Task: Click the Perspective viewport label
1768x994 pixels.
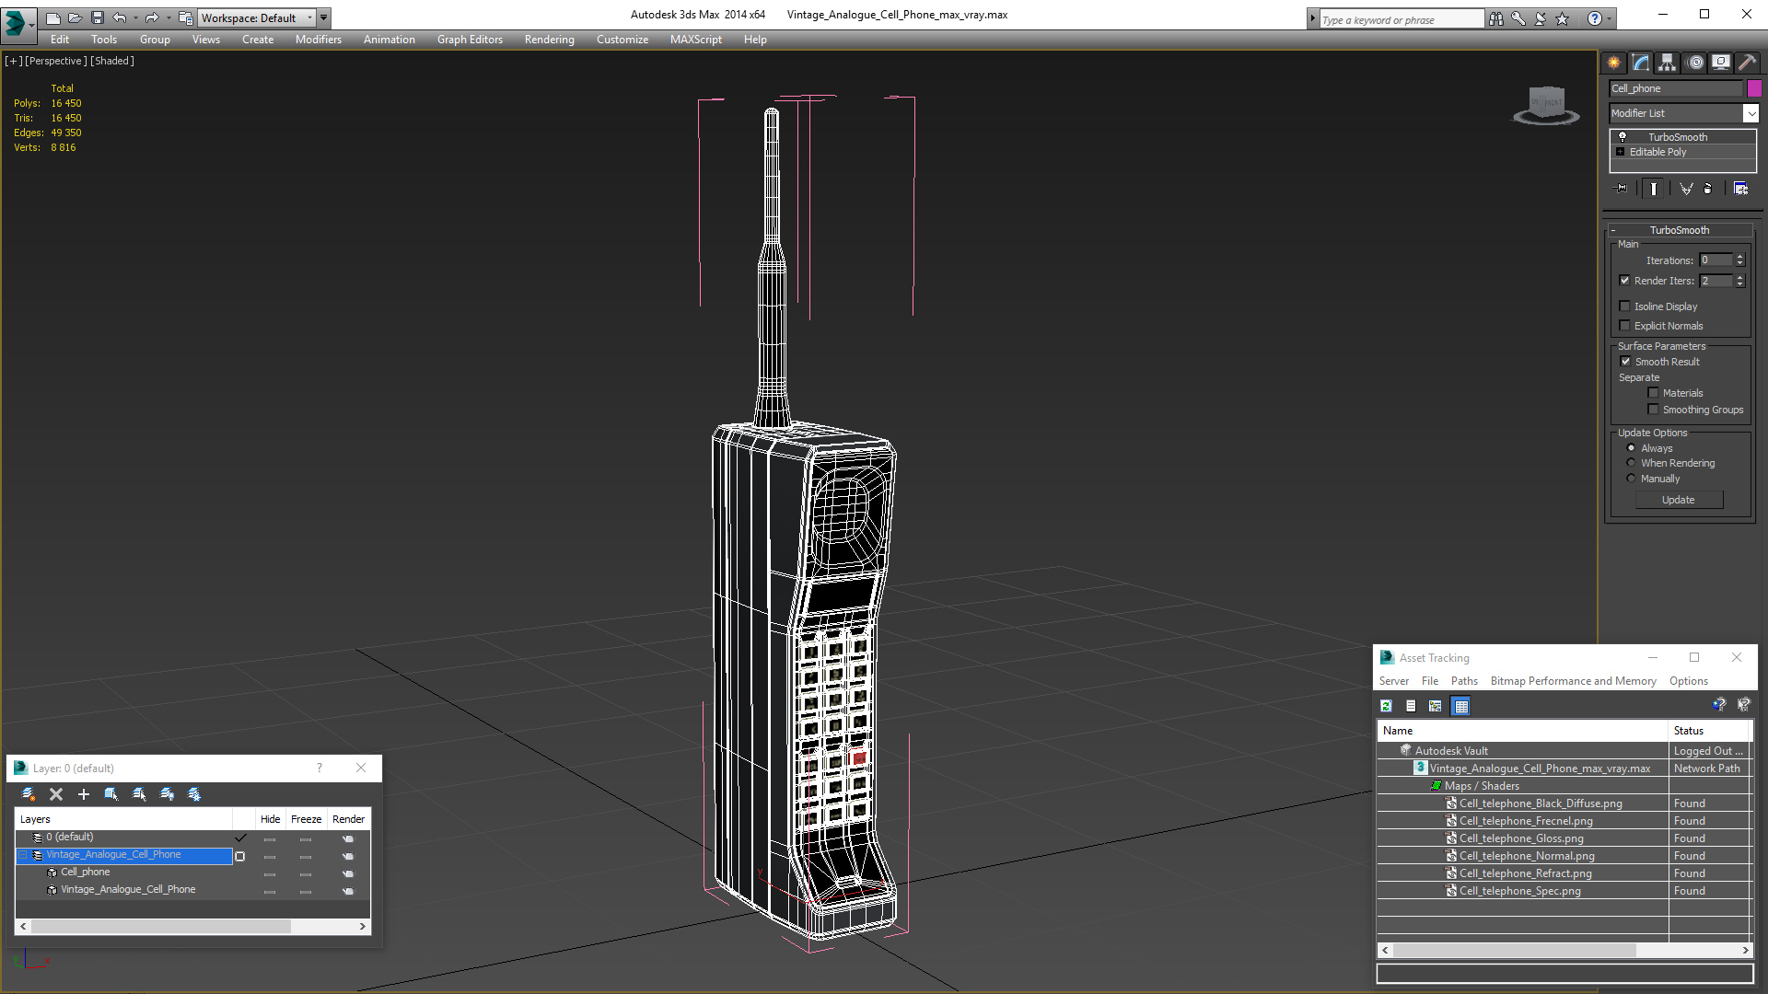Action: coord(55,61)
